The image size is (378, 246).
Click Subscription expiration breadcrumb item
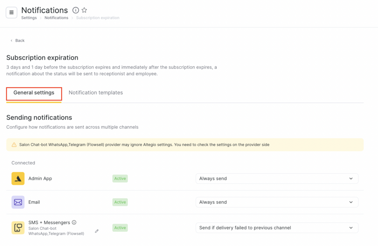[97, 18]
